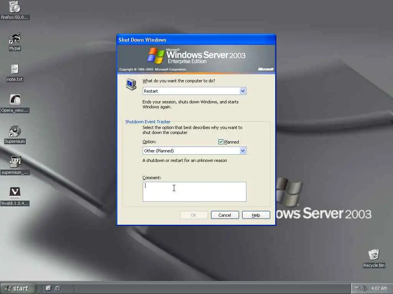
Task: Click the computer icon in Shut Down dialog
Action: (131, 84)
